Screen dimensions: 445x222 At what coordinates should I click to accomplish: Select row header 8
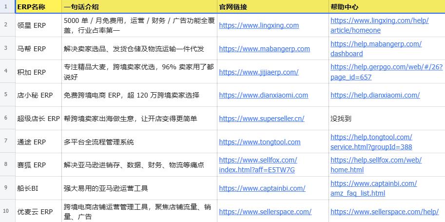[7, 165]
